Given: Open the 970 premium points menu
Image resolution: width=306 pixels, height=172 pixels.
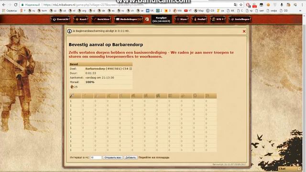Looking at the screenshot, I should coord(218,19).
